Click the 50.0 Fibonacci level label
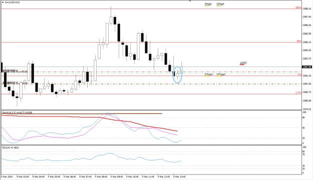This screenshot has height=180, width=313. point(299,41)
